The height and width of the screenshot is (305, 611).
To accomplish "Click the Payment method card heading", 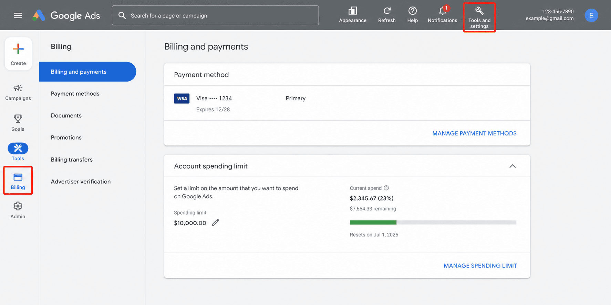I will (x=201, y=75).
